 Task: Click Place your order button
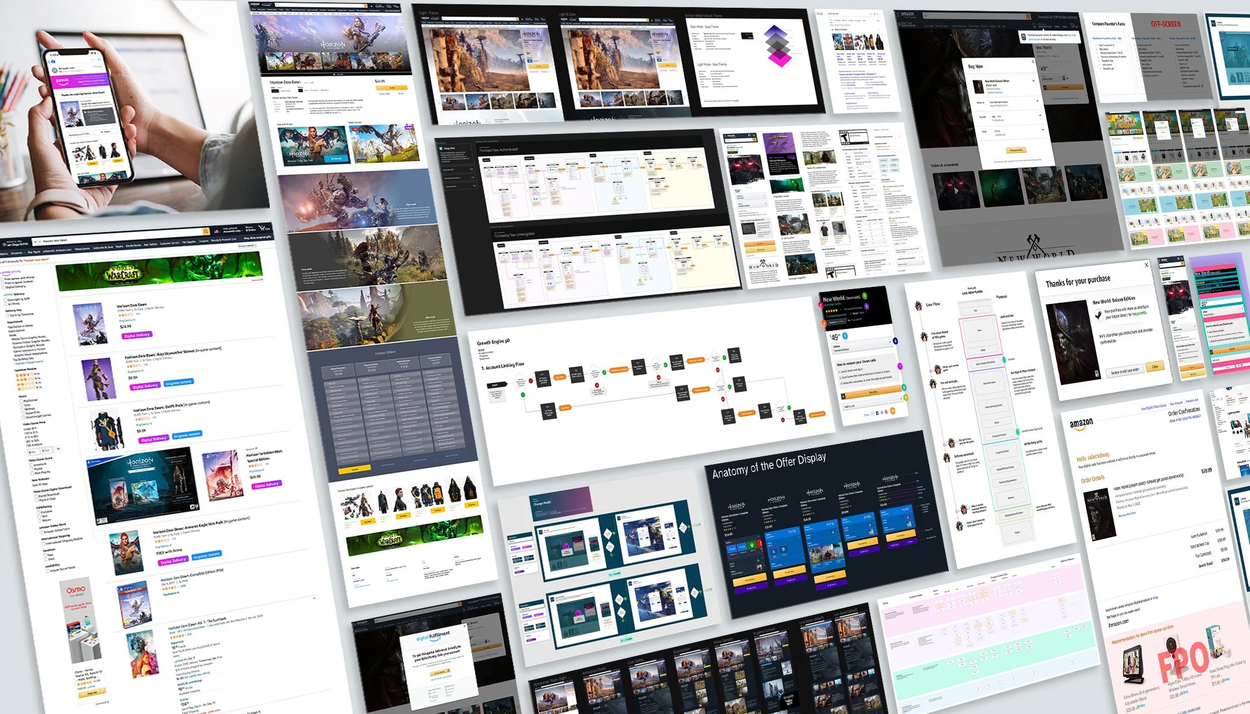click(1015, 150)
